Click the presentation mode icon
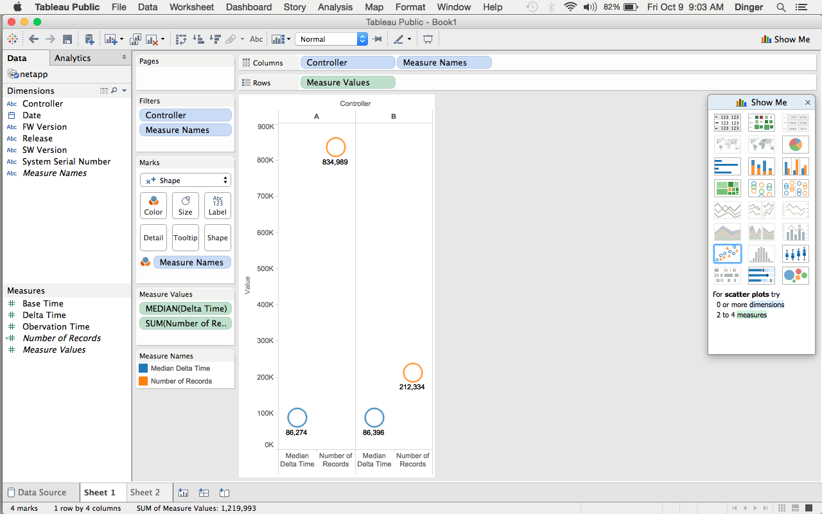 [x=428, y=39]
